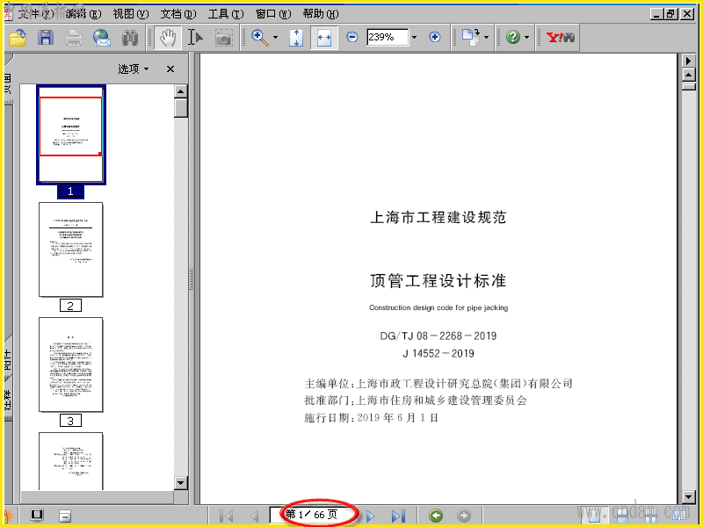Click the 239% zoom percentage field

click(388, 37)
